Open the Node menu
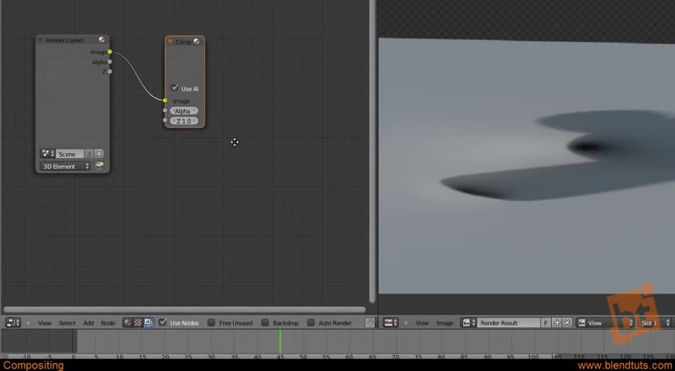 pyautogui.click(x=108, y=323)
